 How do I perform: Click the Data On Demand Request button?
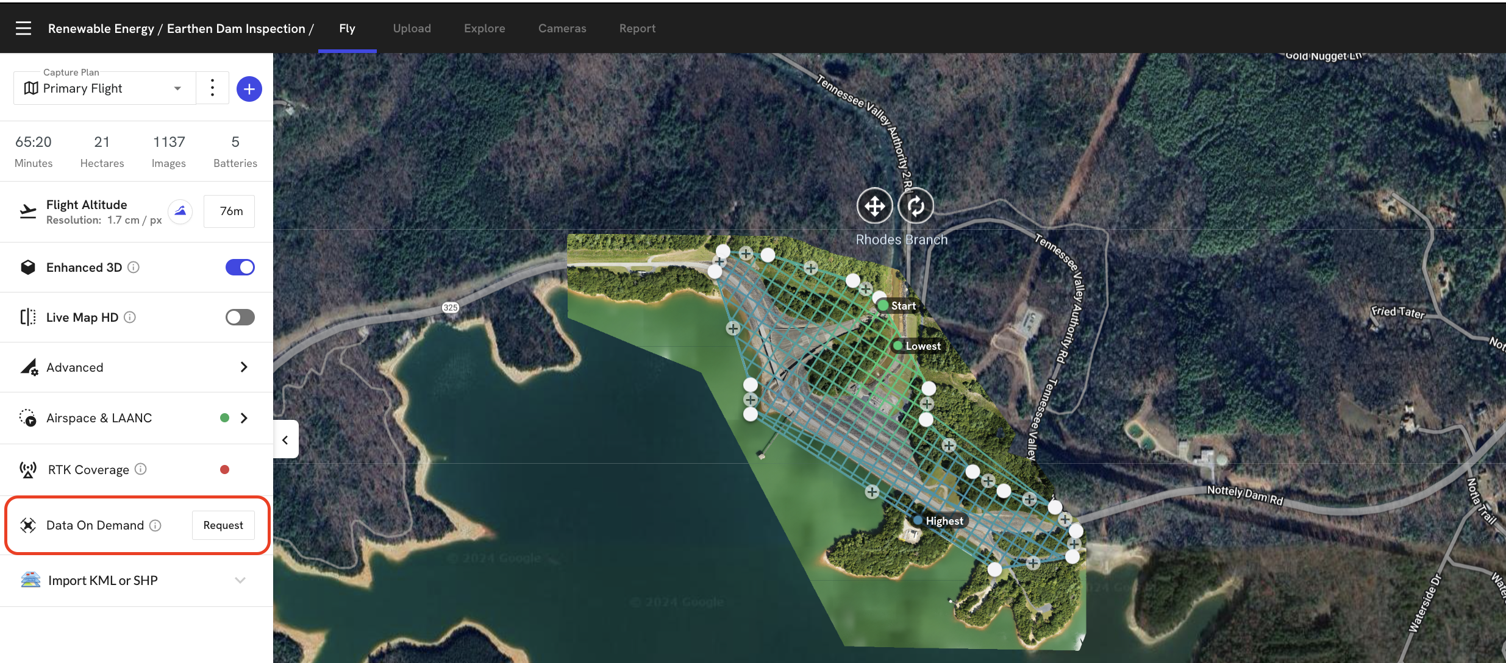pos(223,525)
